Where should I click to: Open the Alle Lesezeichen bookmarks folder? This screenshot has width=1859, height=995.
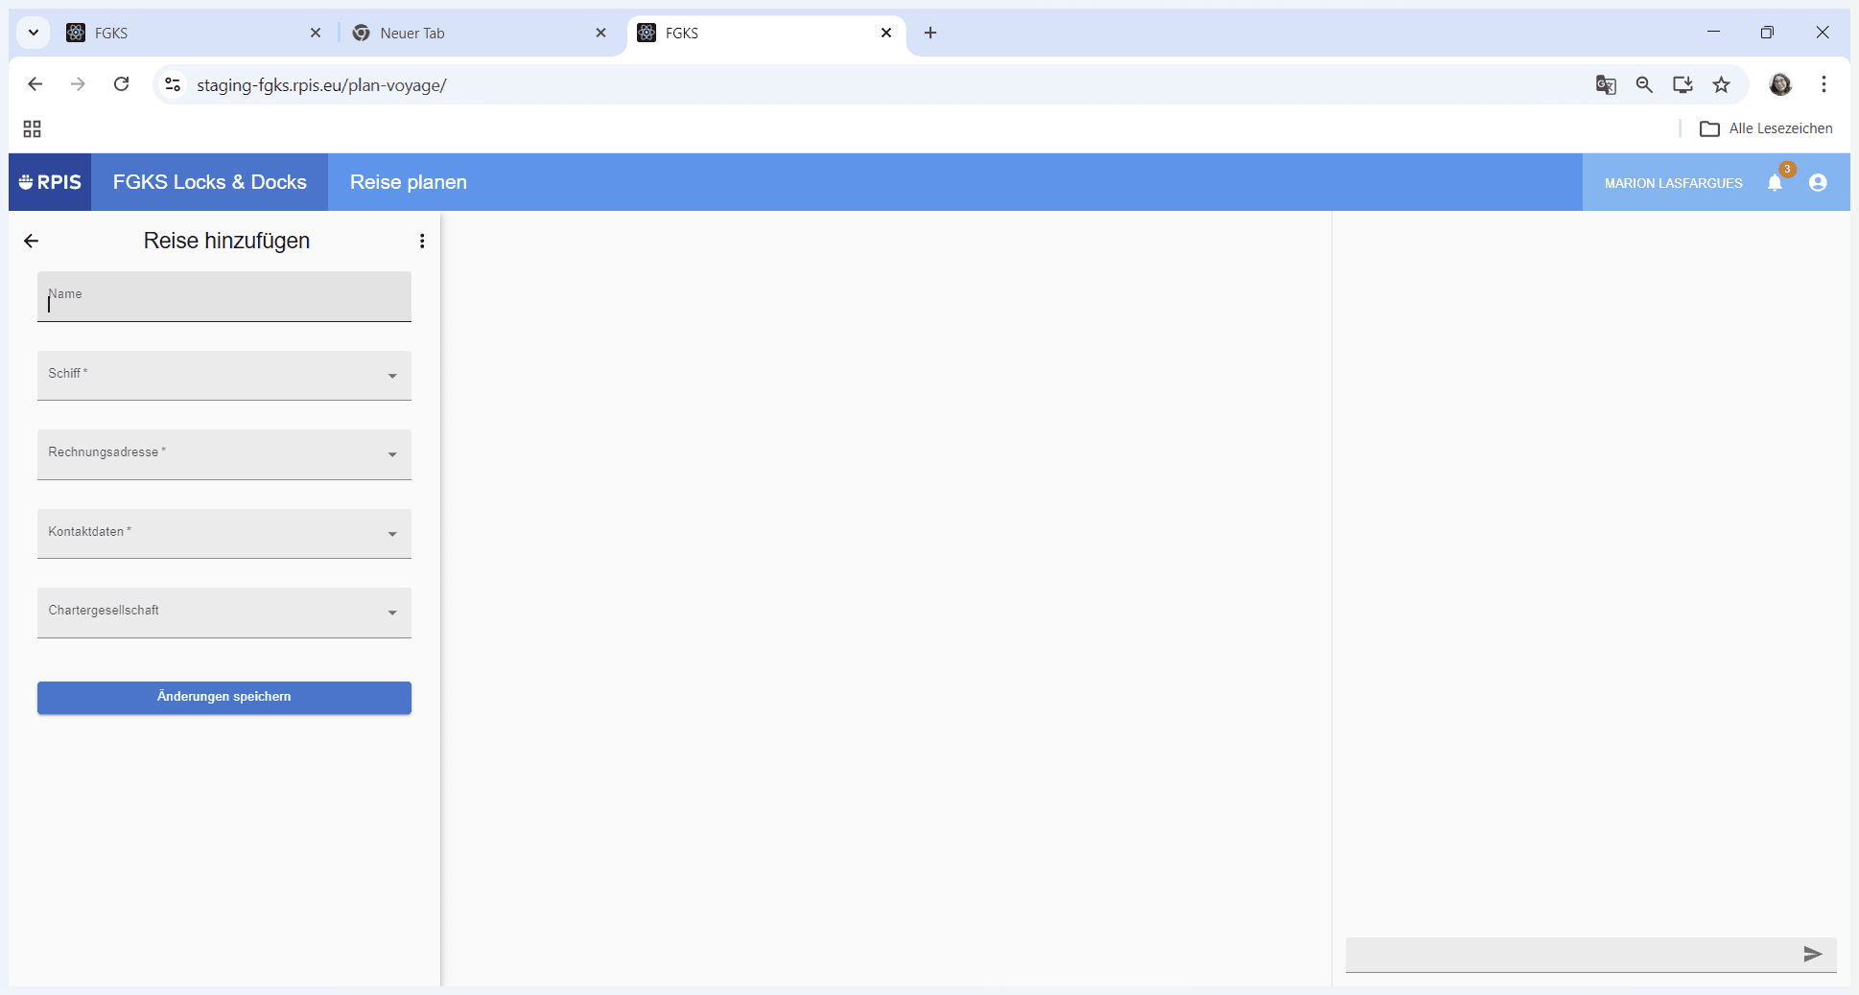point(1766,128)
